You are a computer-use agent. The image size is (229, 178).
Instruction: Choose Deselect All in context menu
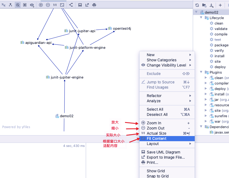[x=167, y=114]
